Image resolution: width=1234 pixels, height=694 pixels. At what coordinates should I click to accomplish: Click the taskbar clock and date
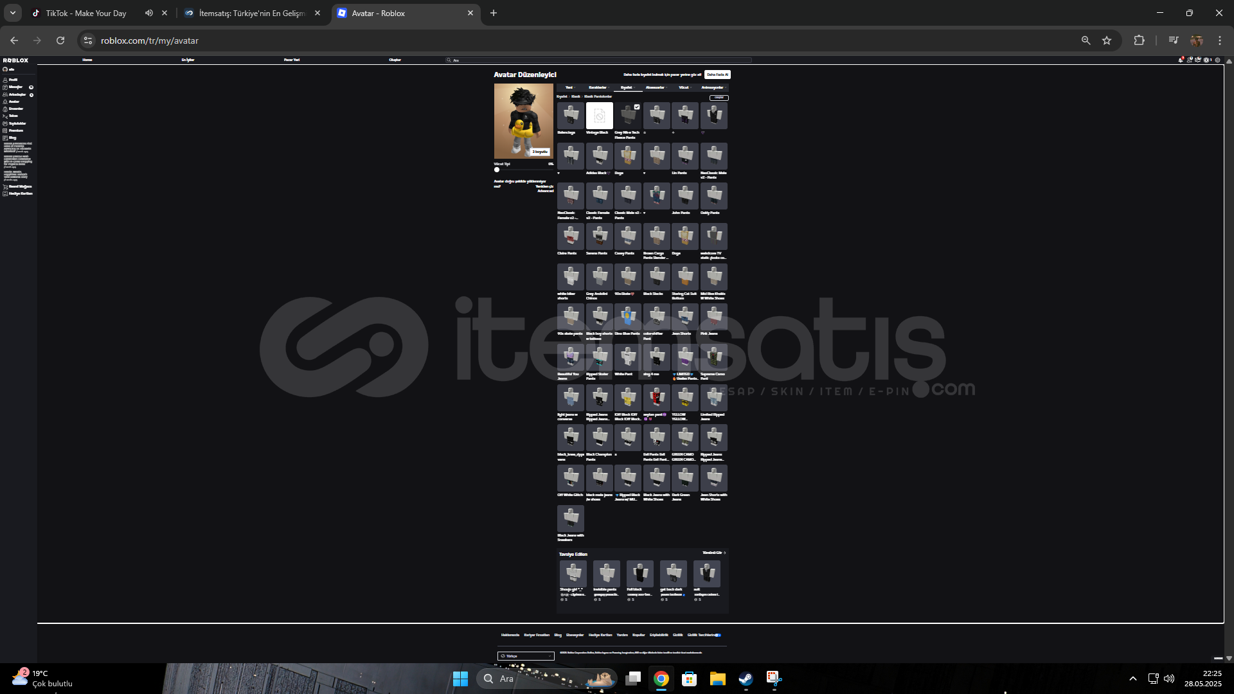pyautogui.click(x=1203, y=679)
